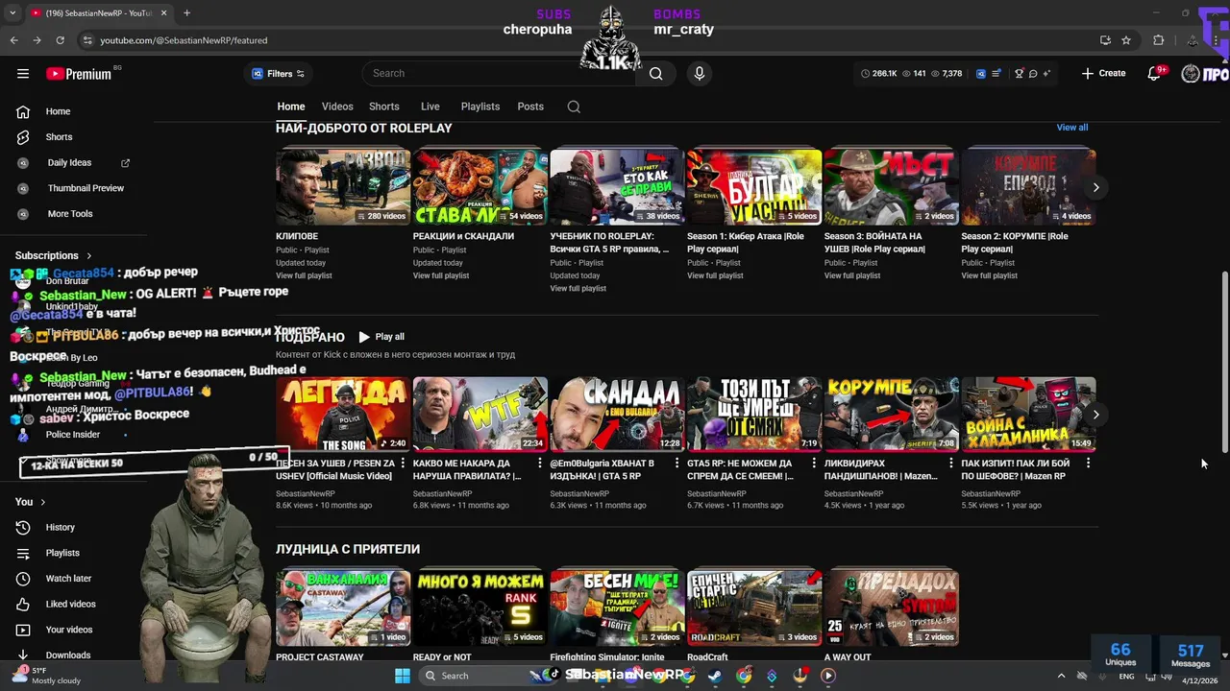Open options menu for ЛИКВИДИРАХ ПАНДИШПАНОВ video
1230x691 pixels.
click(x=951, y=463)
